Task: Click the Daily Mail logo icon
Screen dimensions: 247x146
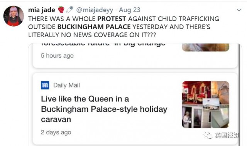Action: tap(45, 85)
